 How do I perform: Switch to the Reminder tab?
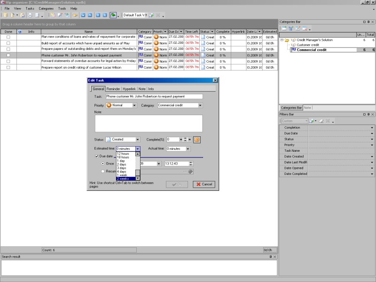[x=113, y=89]
